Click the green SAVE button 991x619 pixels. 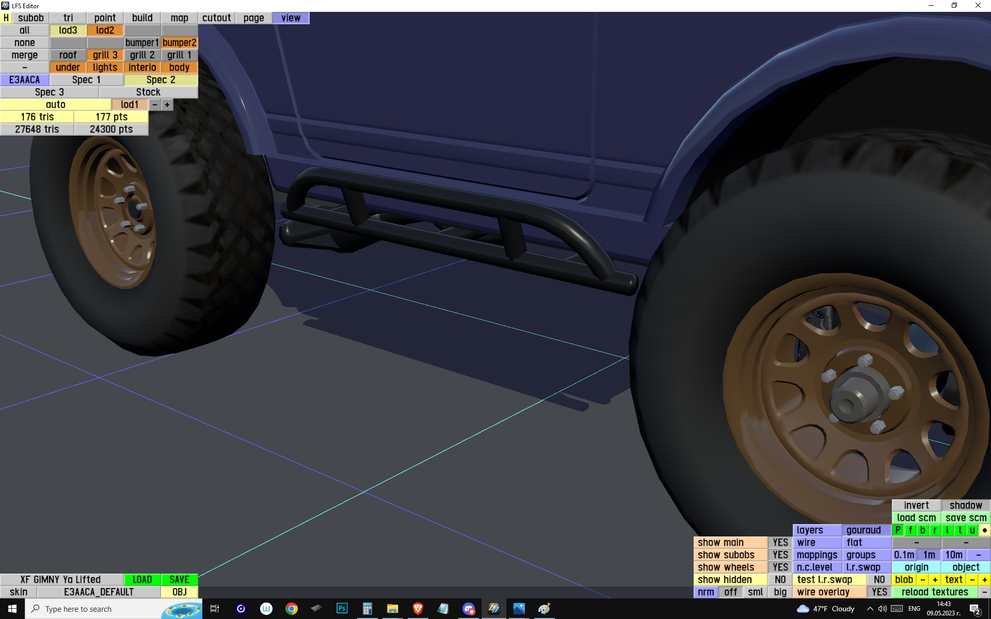pos(179,579)
